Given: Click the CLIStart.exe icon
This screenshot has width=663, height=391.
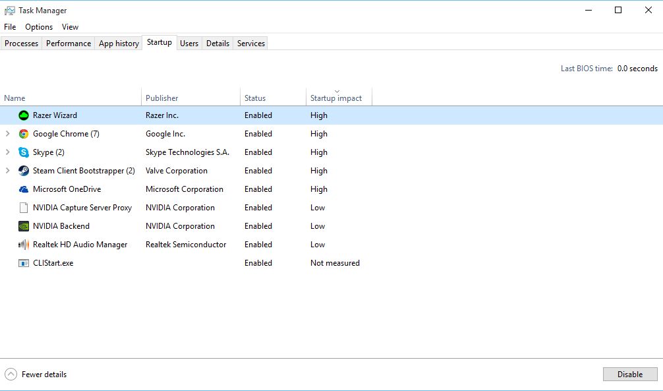Looking at the screenshot, I should (22, 263).
